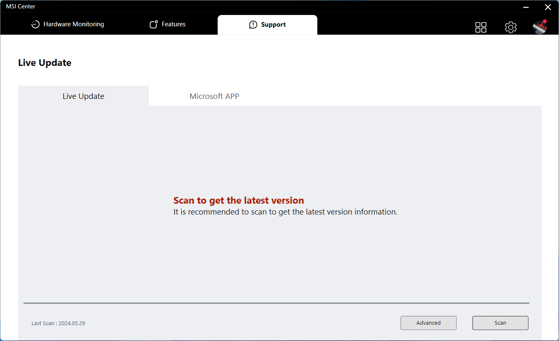The width and height of the screenshot is (559, 341).
Task: Click the Scan button
Action: (x=501, y=323)
